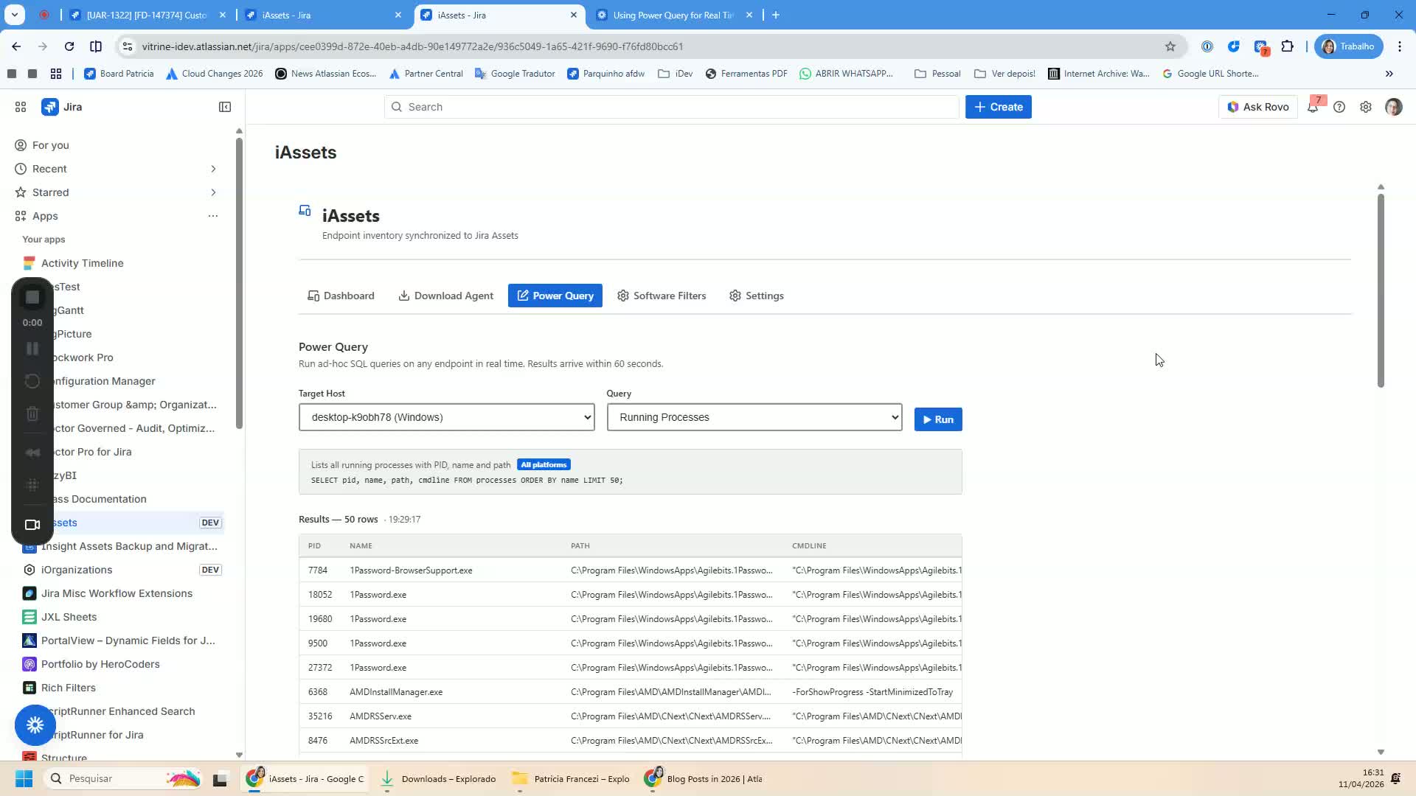
Task: Open the Query dropdown
Action: (x=754, y=417)
